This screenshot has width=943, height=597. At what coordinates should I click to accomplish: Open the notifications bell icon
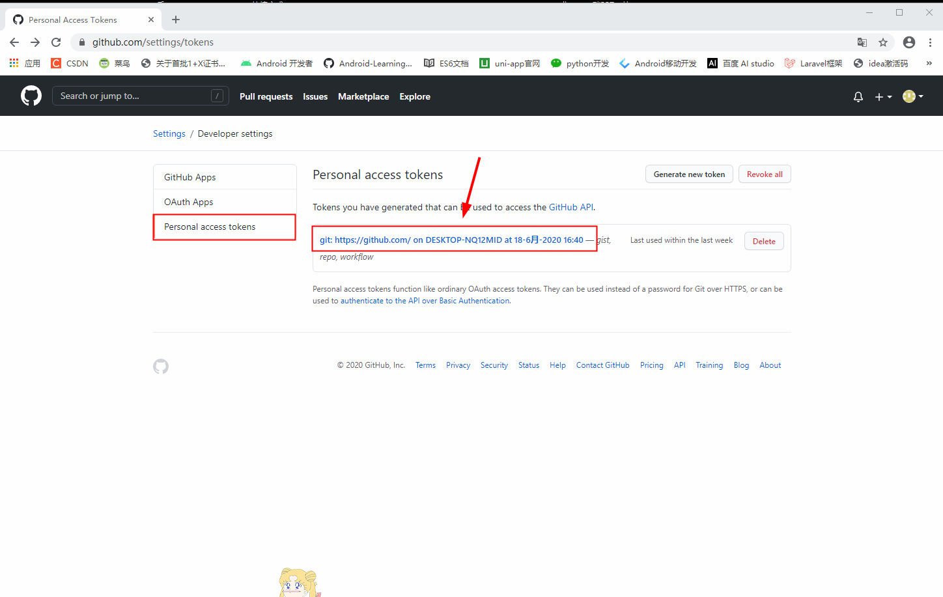click(858, 96)
